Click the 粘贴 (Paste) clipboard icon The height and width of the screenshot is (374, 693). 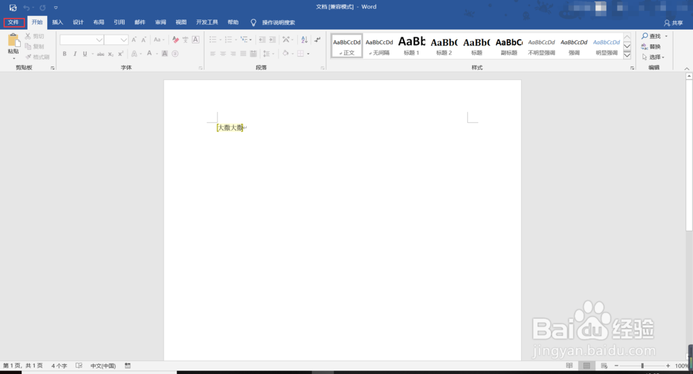point(14,41)
